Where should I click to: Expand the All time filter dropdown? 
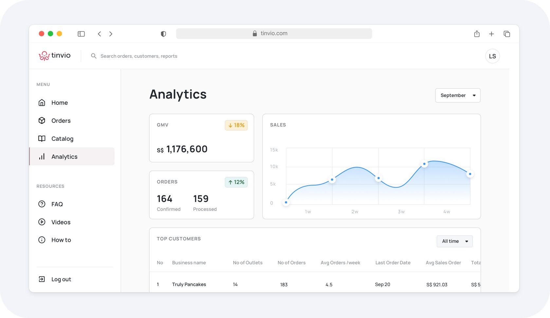[454, 241]
